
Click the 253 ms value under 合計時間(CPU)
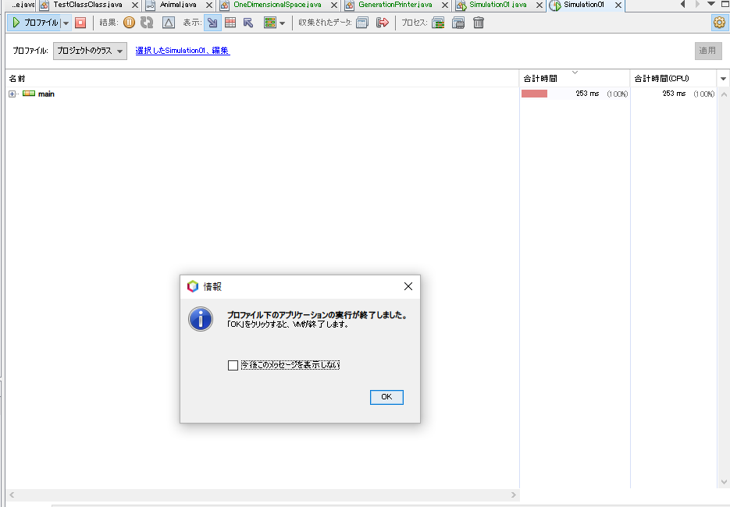click(674, 94)
